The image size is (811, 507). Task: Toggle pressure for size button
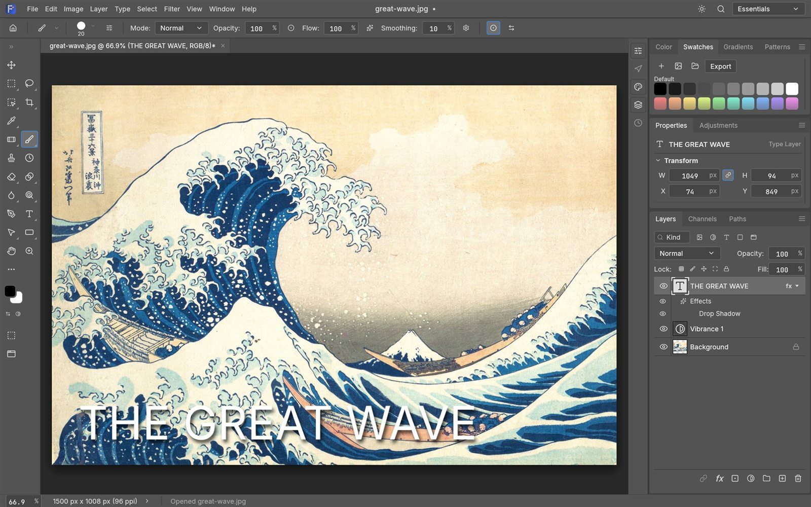[x=493, y=28]
